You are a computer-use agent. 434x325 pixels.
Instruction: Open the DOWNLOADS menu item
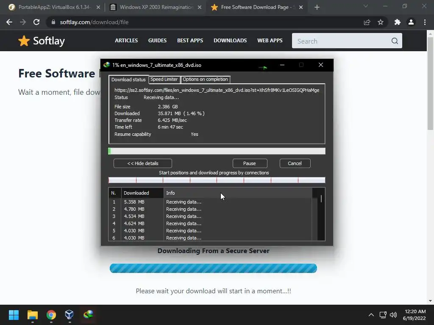coord(230,40)
